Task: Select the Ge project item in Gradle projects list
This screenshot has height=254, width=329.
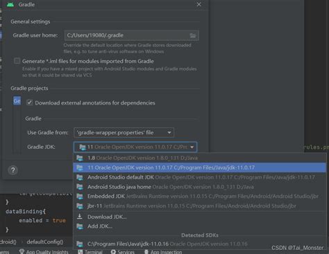Action: tap(17, 101)
